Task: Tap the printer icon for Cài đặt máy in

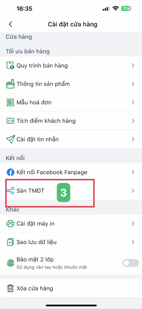Action: point(11,224)
